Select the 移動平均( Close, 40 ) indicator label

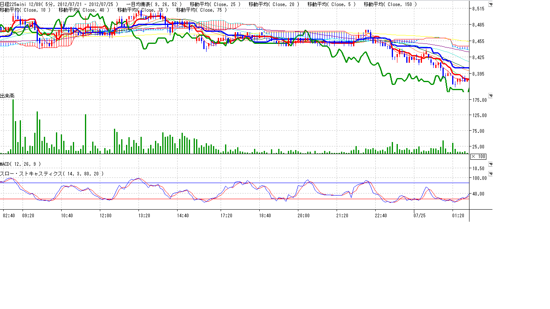pyautogui.click(x=84, y=10)
